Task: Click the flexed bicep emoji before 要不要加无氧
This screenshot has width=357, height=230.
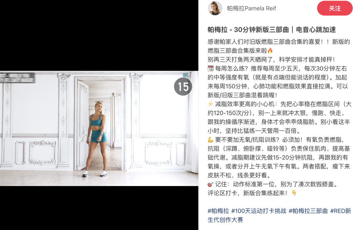Action: click(x=211, y=139)
